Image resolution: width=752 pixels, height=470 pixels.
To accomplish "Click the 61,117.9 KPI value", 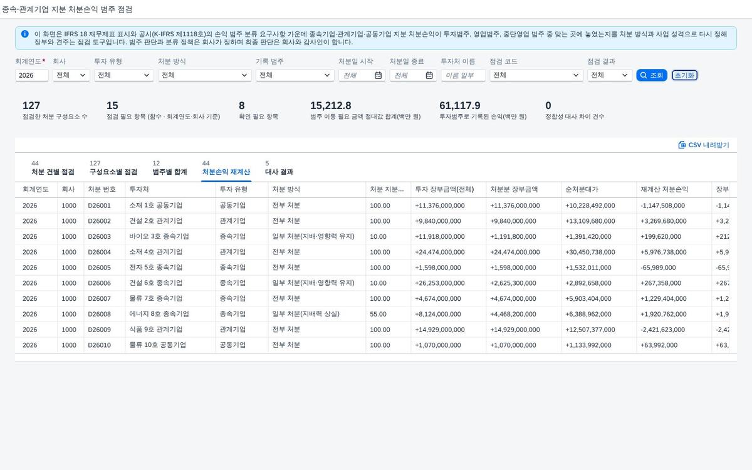I will tap(460, 105).
